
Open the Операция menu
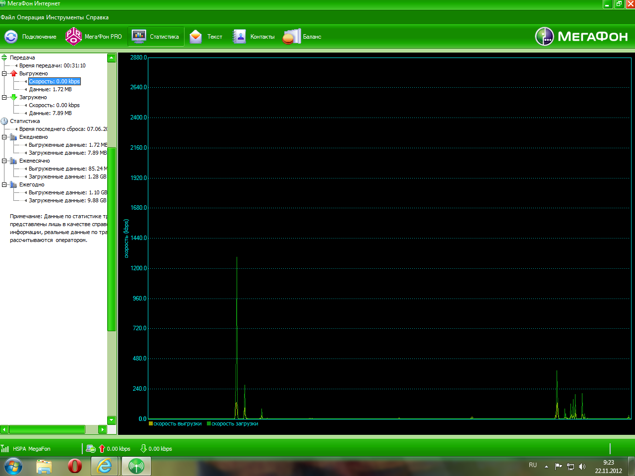click(31, 17)
